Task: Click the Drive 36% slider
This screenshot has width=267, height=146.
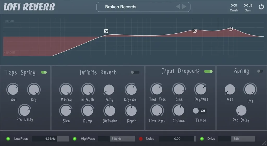Action: click(x=236, y=139)
